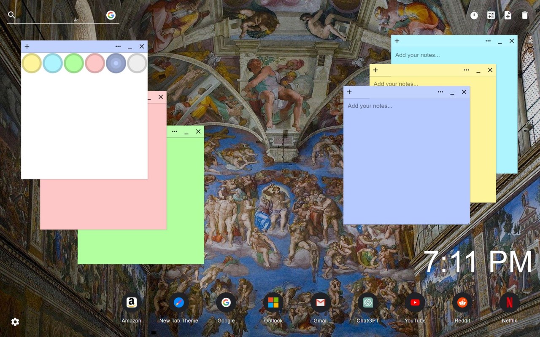The width and height of the screenshot is (540, 337).
Task: Create a new sticky note
Action: tap(508, 15)
